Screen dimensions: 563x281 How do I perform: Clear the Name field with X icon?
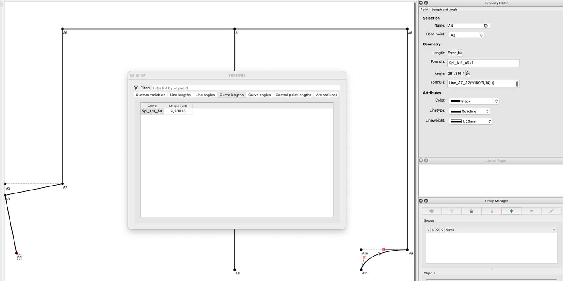pyautogui.click(x=486, y=26)
